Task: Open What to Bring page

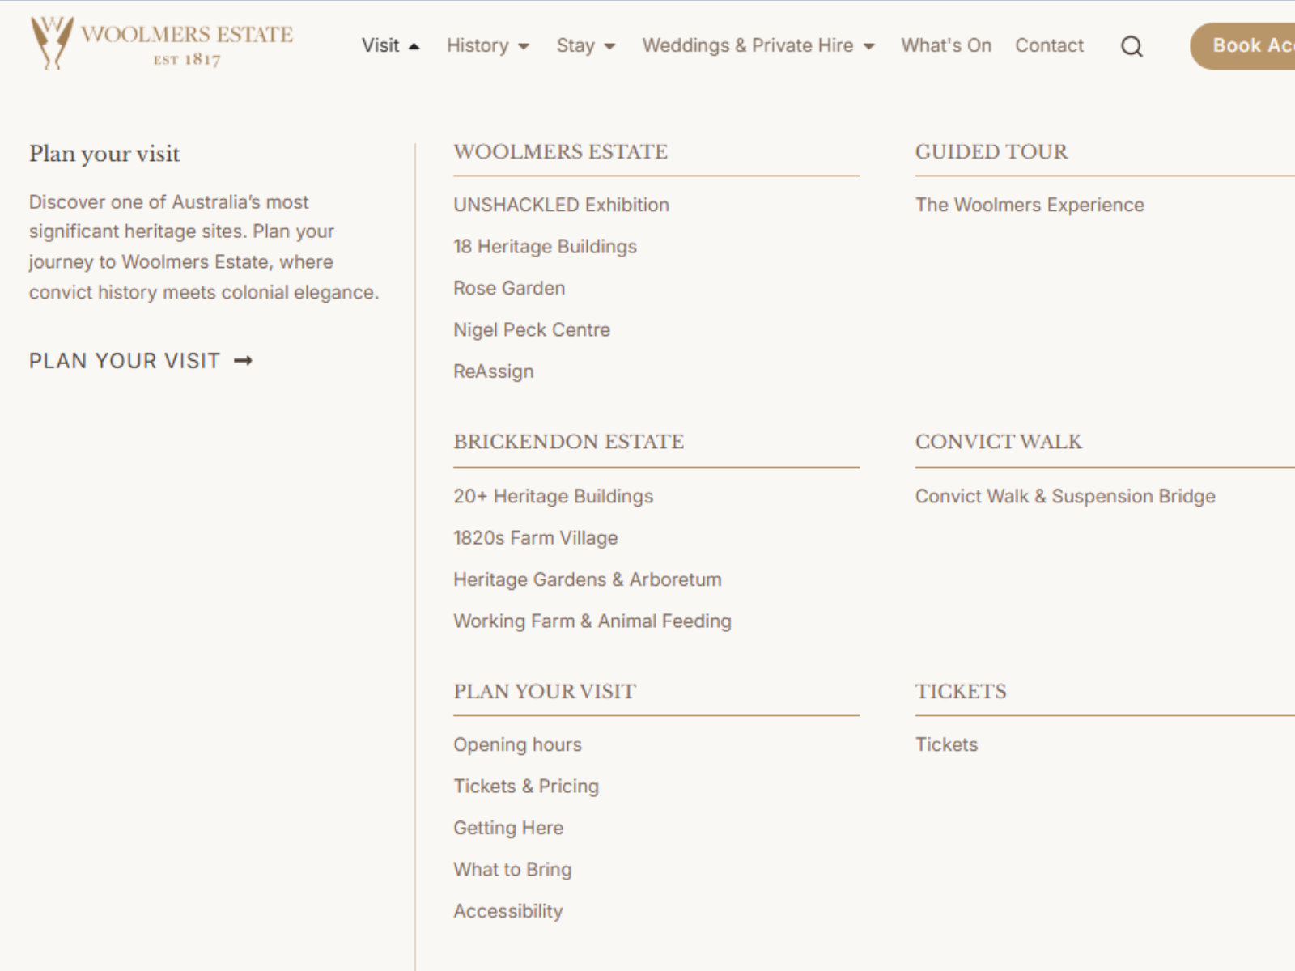Action: 512,870
